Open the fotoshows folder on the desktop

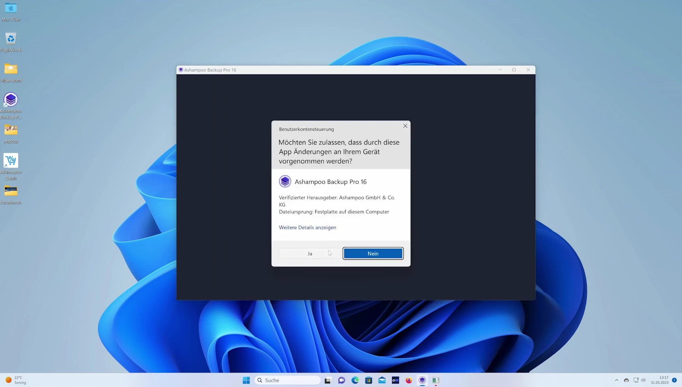11,191
